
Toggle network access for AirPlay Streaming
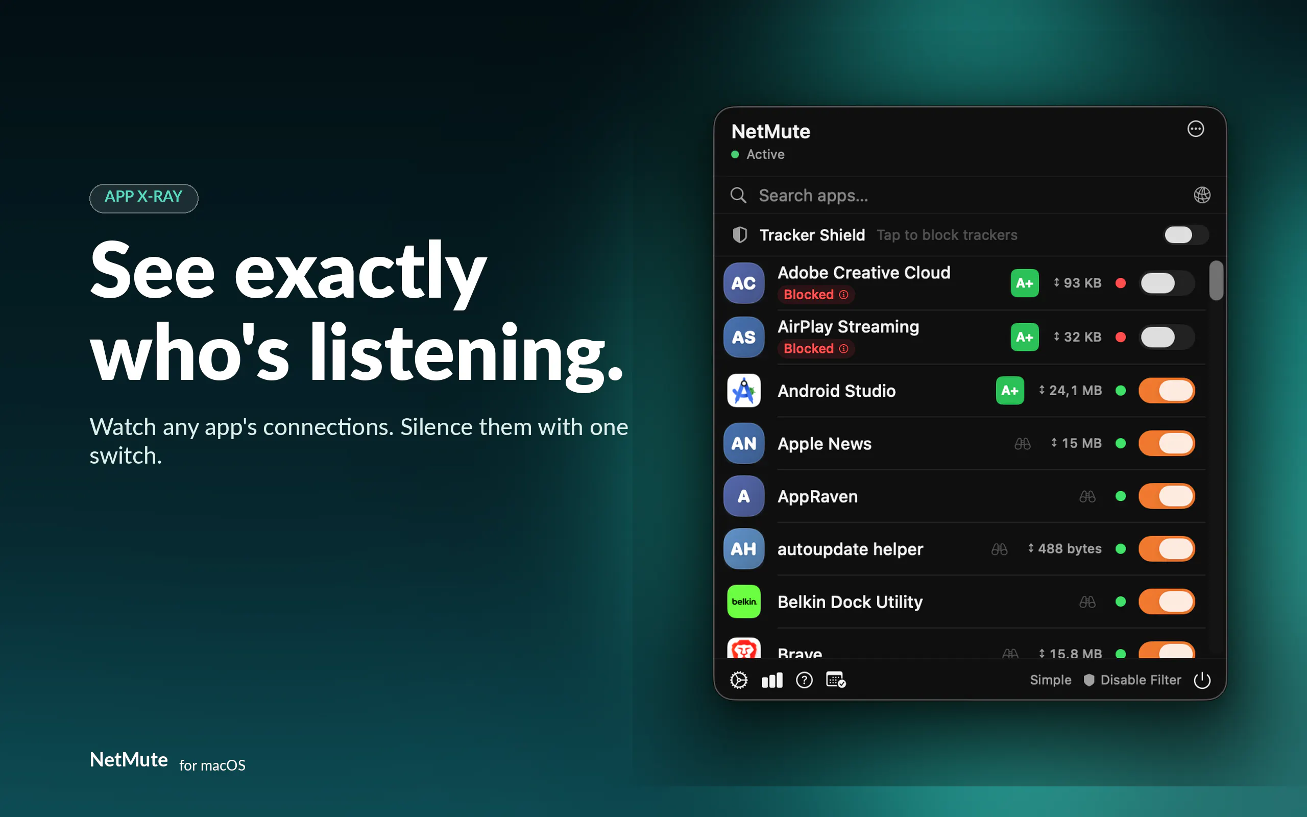(x=1167, y=337)
